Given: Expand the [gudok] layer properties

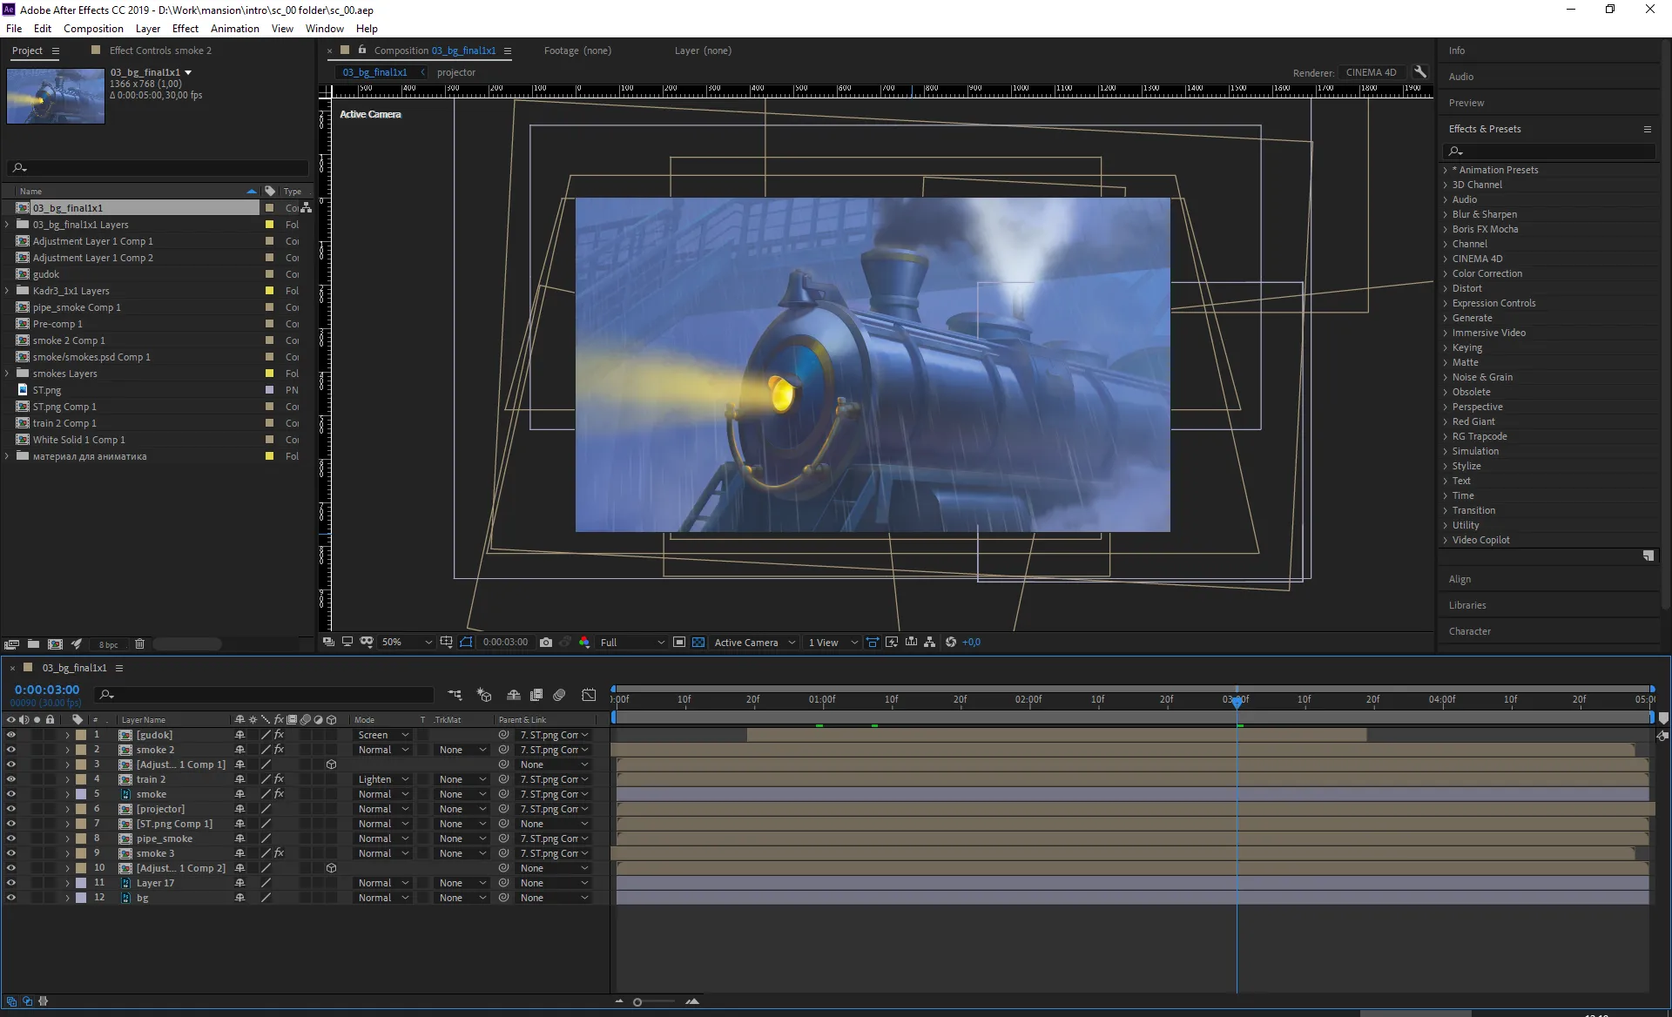Looking at the screenshot, I should pyautogui.click(x=67, y=735).
